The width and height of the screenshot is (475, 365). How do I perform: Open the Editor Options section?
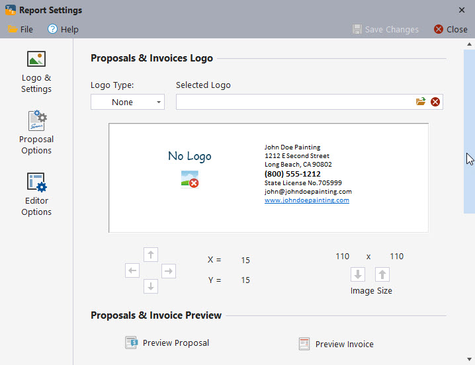click(36, 194)
